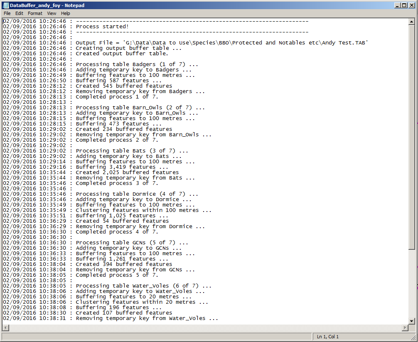Click the vertical scrollbar down arrow
This screenshot has width=418, height=342.
[x=412, y=321]
